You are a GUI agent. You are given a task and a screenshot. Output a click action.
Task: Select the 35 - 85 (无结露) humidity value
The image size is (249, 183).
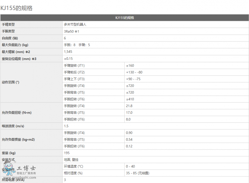pyautogui.click(x=138, y=173)
